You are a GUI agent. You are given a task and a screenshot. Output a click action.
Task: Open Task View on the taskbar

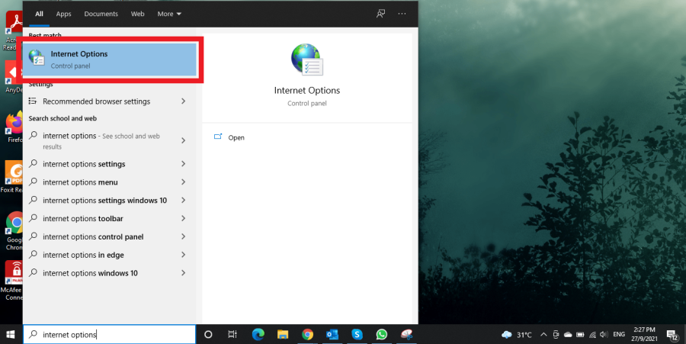pos(233,334)
